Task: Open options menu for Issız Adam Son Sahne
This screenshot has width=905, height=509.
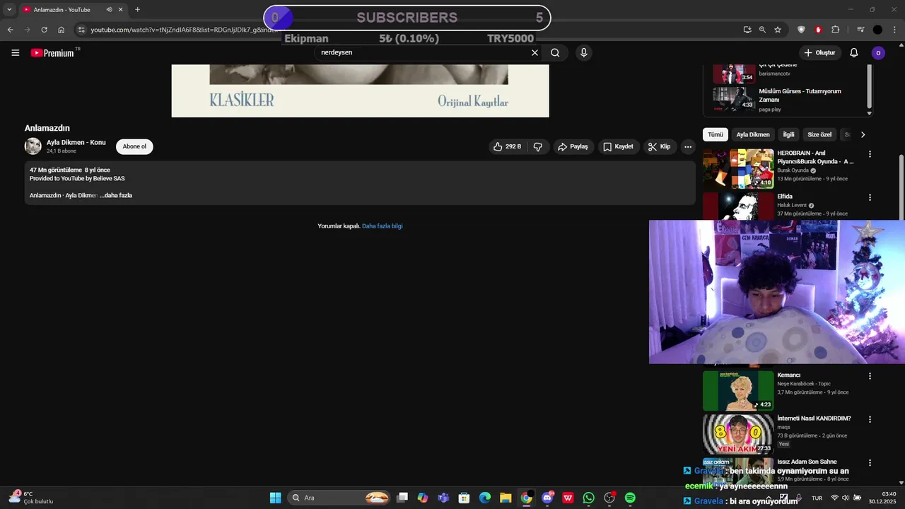Action: pos(870,462)
